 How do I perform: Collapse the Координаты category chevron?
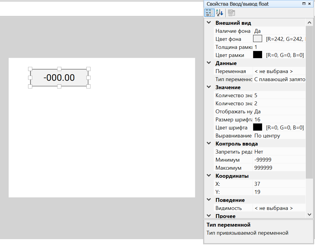click(209, 176)
